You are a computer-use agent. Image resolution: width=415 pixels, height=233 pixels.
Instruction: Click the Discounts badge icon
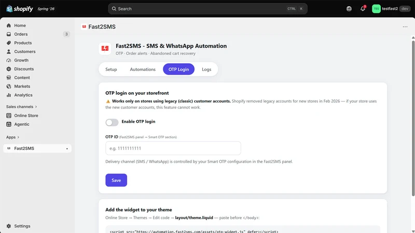click(x=9, y=69)
